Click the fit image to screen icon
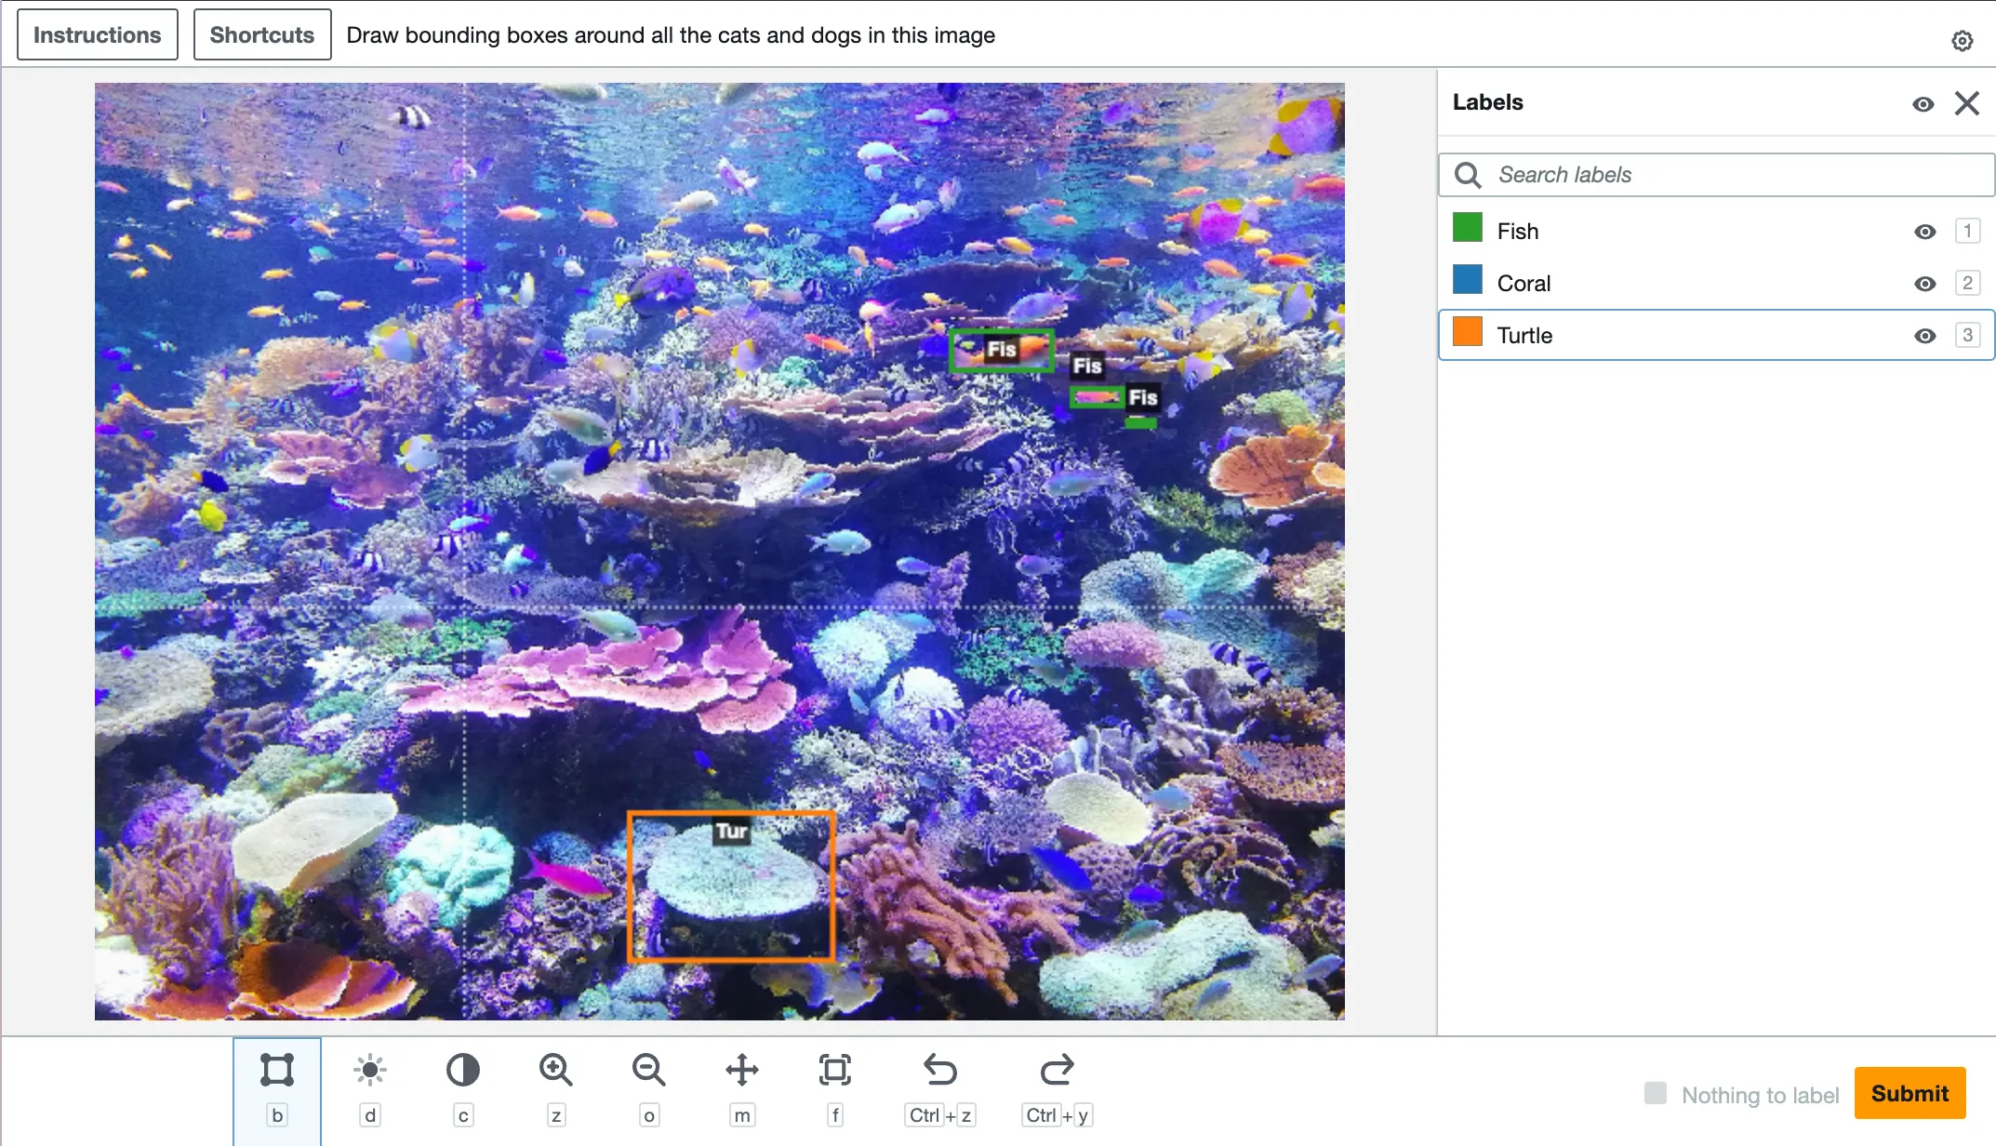This screenshot has width=1996, height=1146. tap(835, 1071)
